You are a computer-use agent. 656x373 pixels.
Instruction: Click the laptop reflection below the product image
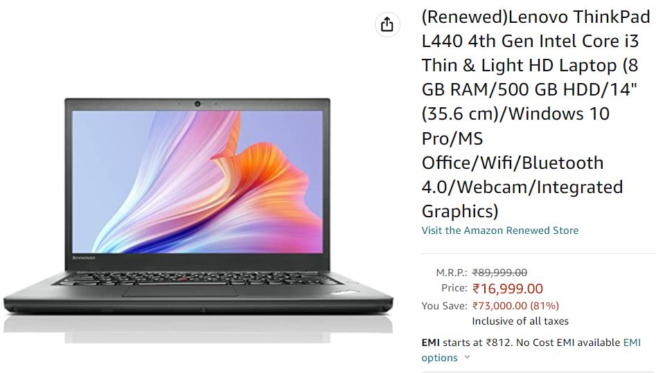[x=198, y=328]
